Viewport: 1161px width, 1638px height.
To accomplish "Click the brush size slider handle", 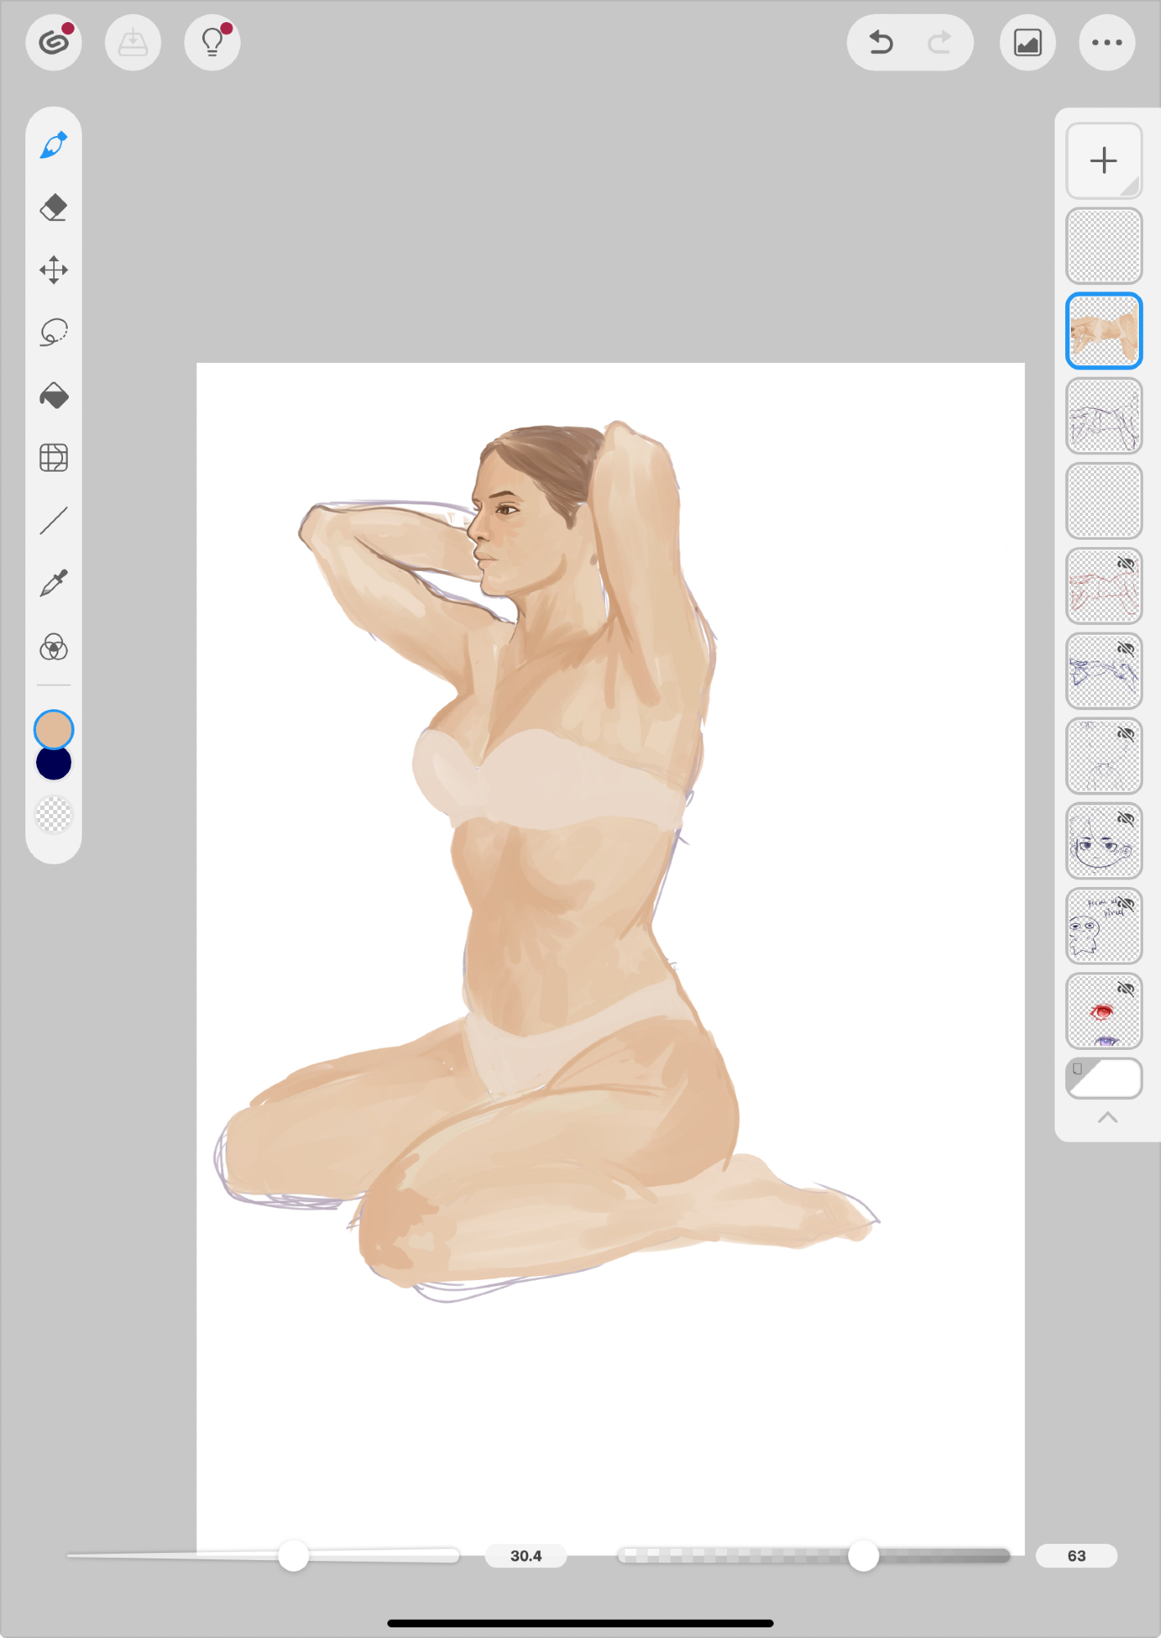I will 293,1555.
